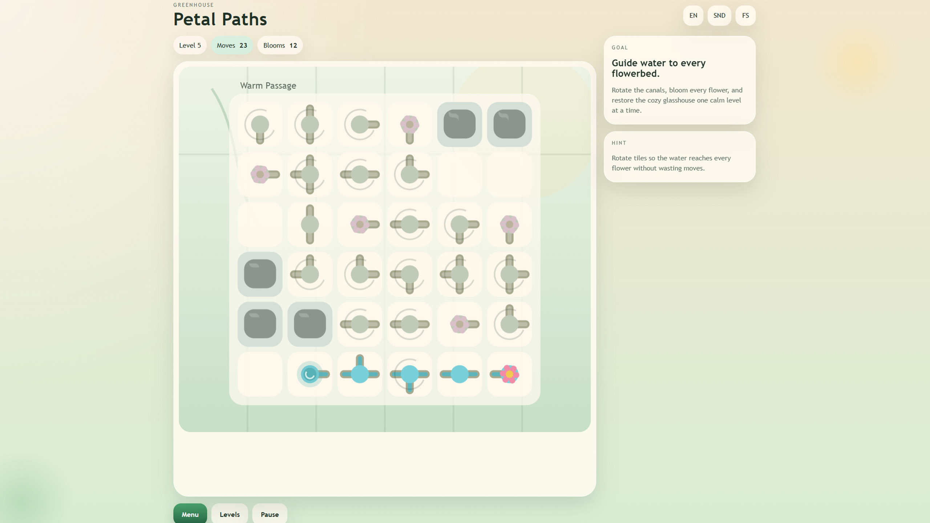Screen dimensions: 930x523
Task: Rotate the horizontal canal in row three
Action: (x=410, y=224)
